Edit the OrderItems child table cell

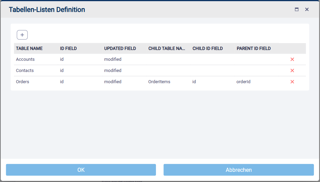(x=159, y=82)
